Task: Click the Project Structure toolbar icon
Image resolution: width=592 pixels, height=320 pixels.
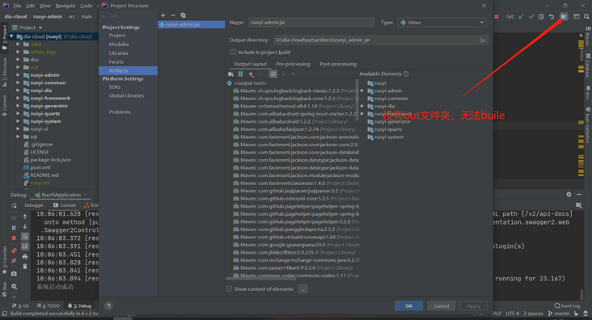Action: click(x=564, y=17)
